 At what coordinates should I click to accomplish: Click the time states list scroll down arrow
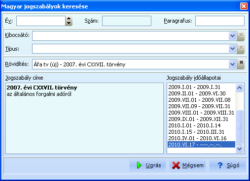tap(239, 149)
